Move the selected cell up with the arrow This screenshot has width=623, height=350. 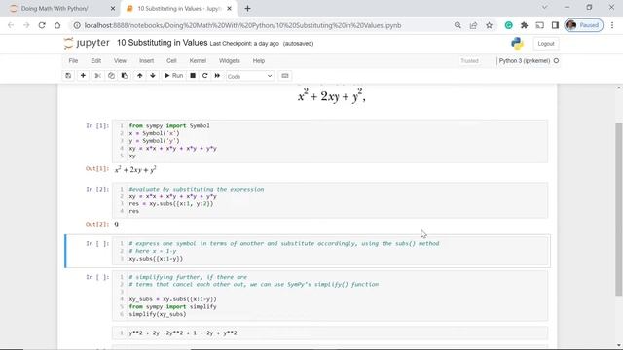pos(139,76)
